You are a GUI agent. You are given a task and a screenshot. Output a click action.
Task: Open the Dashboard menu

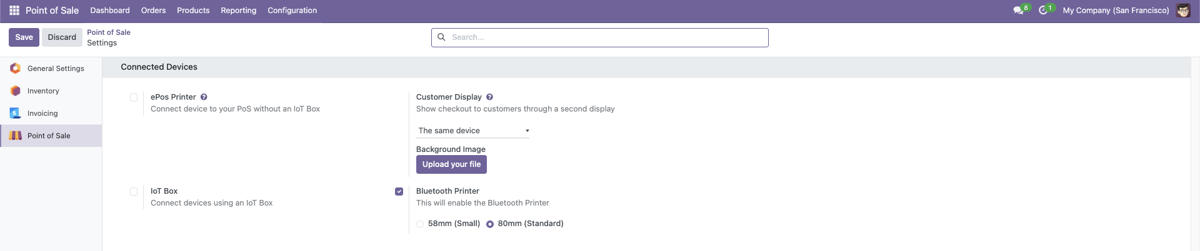(110, 11)
